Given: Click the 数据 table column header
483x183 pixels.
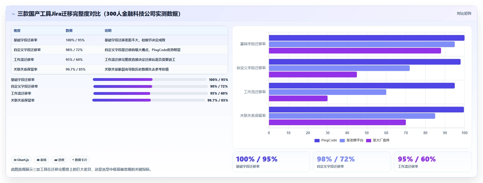Looking at the screenshot, I should [69, 31].
